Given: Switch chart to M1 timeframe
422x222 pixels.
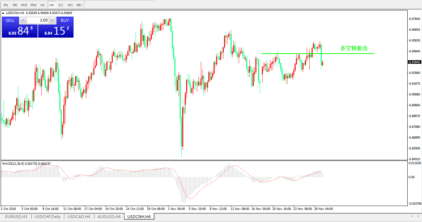Looking at the screenshot, I should tap(6, 5).
